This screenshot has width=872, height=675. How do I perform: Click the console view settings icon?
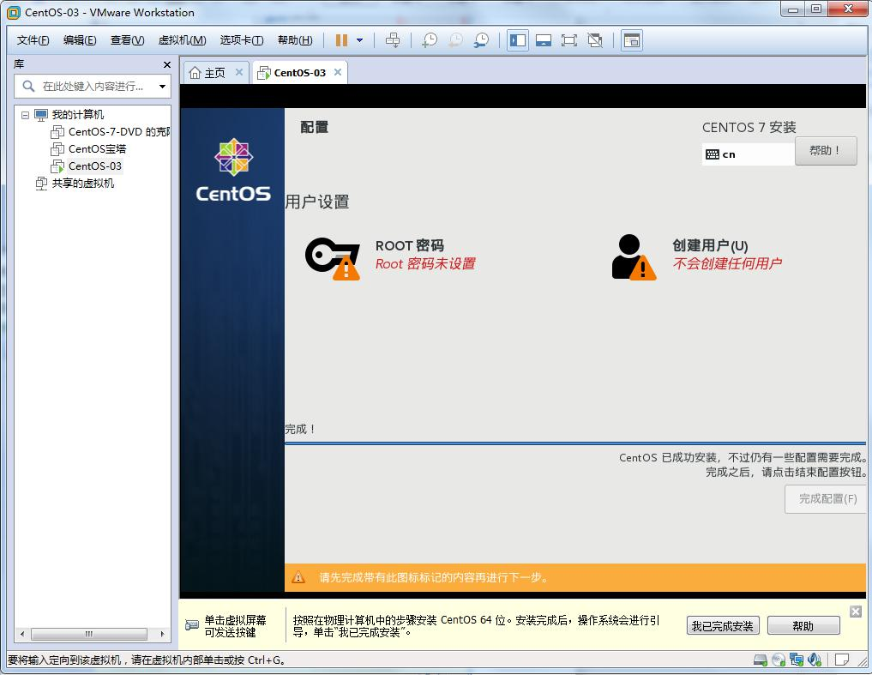coord(632,40)
